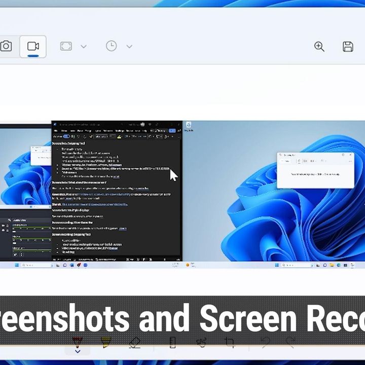Select the Record video camera mode
Screen dimensions: 365x365
pos(33,46)
